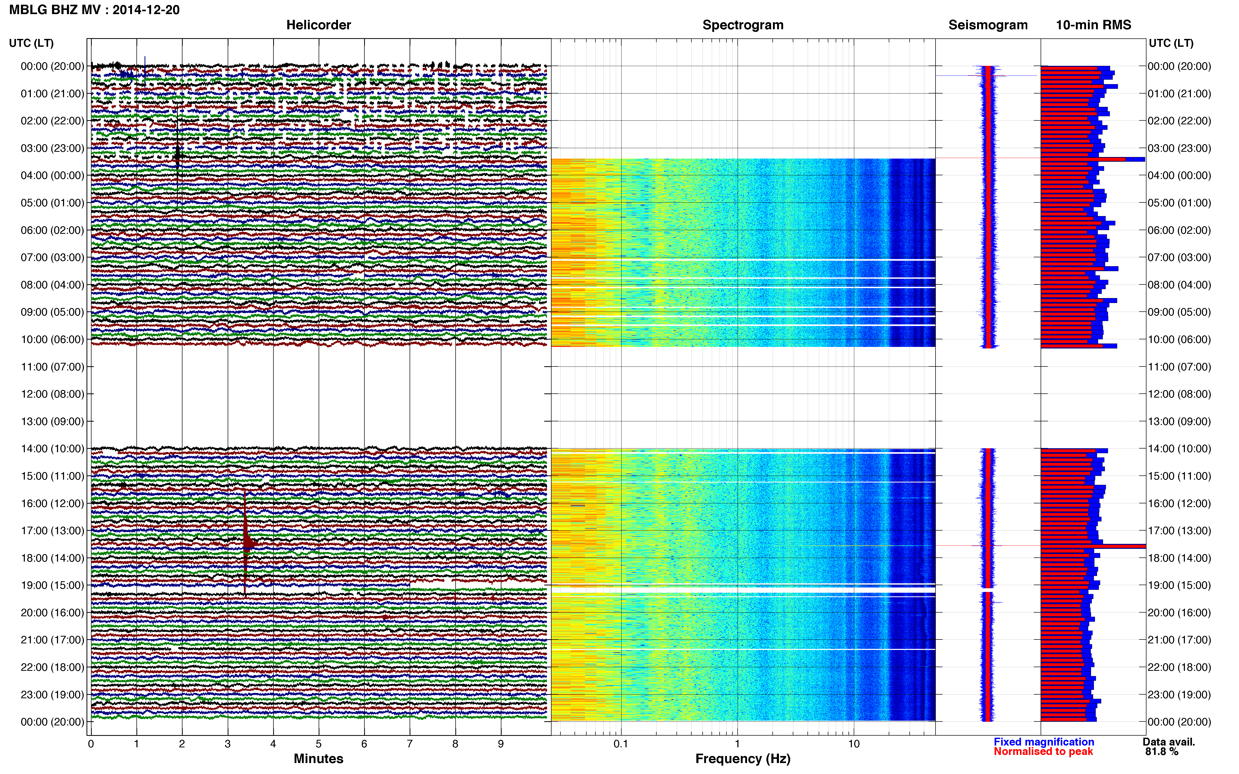This screenshot has height=774, width=1239.
Task: Click the '81.8 %' availability value
Action: (x=1162, y=752)
